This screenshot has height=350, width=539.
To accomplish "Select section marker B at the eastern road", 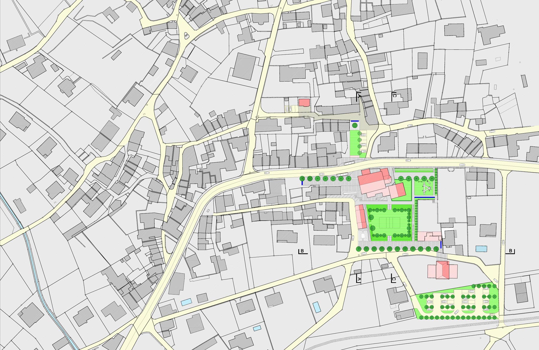I will click(x=510, y=251).
